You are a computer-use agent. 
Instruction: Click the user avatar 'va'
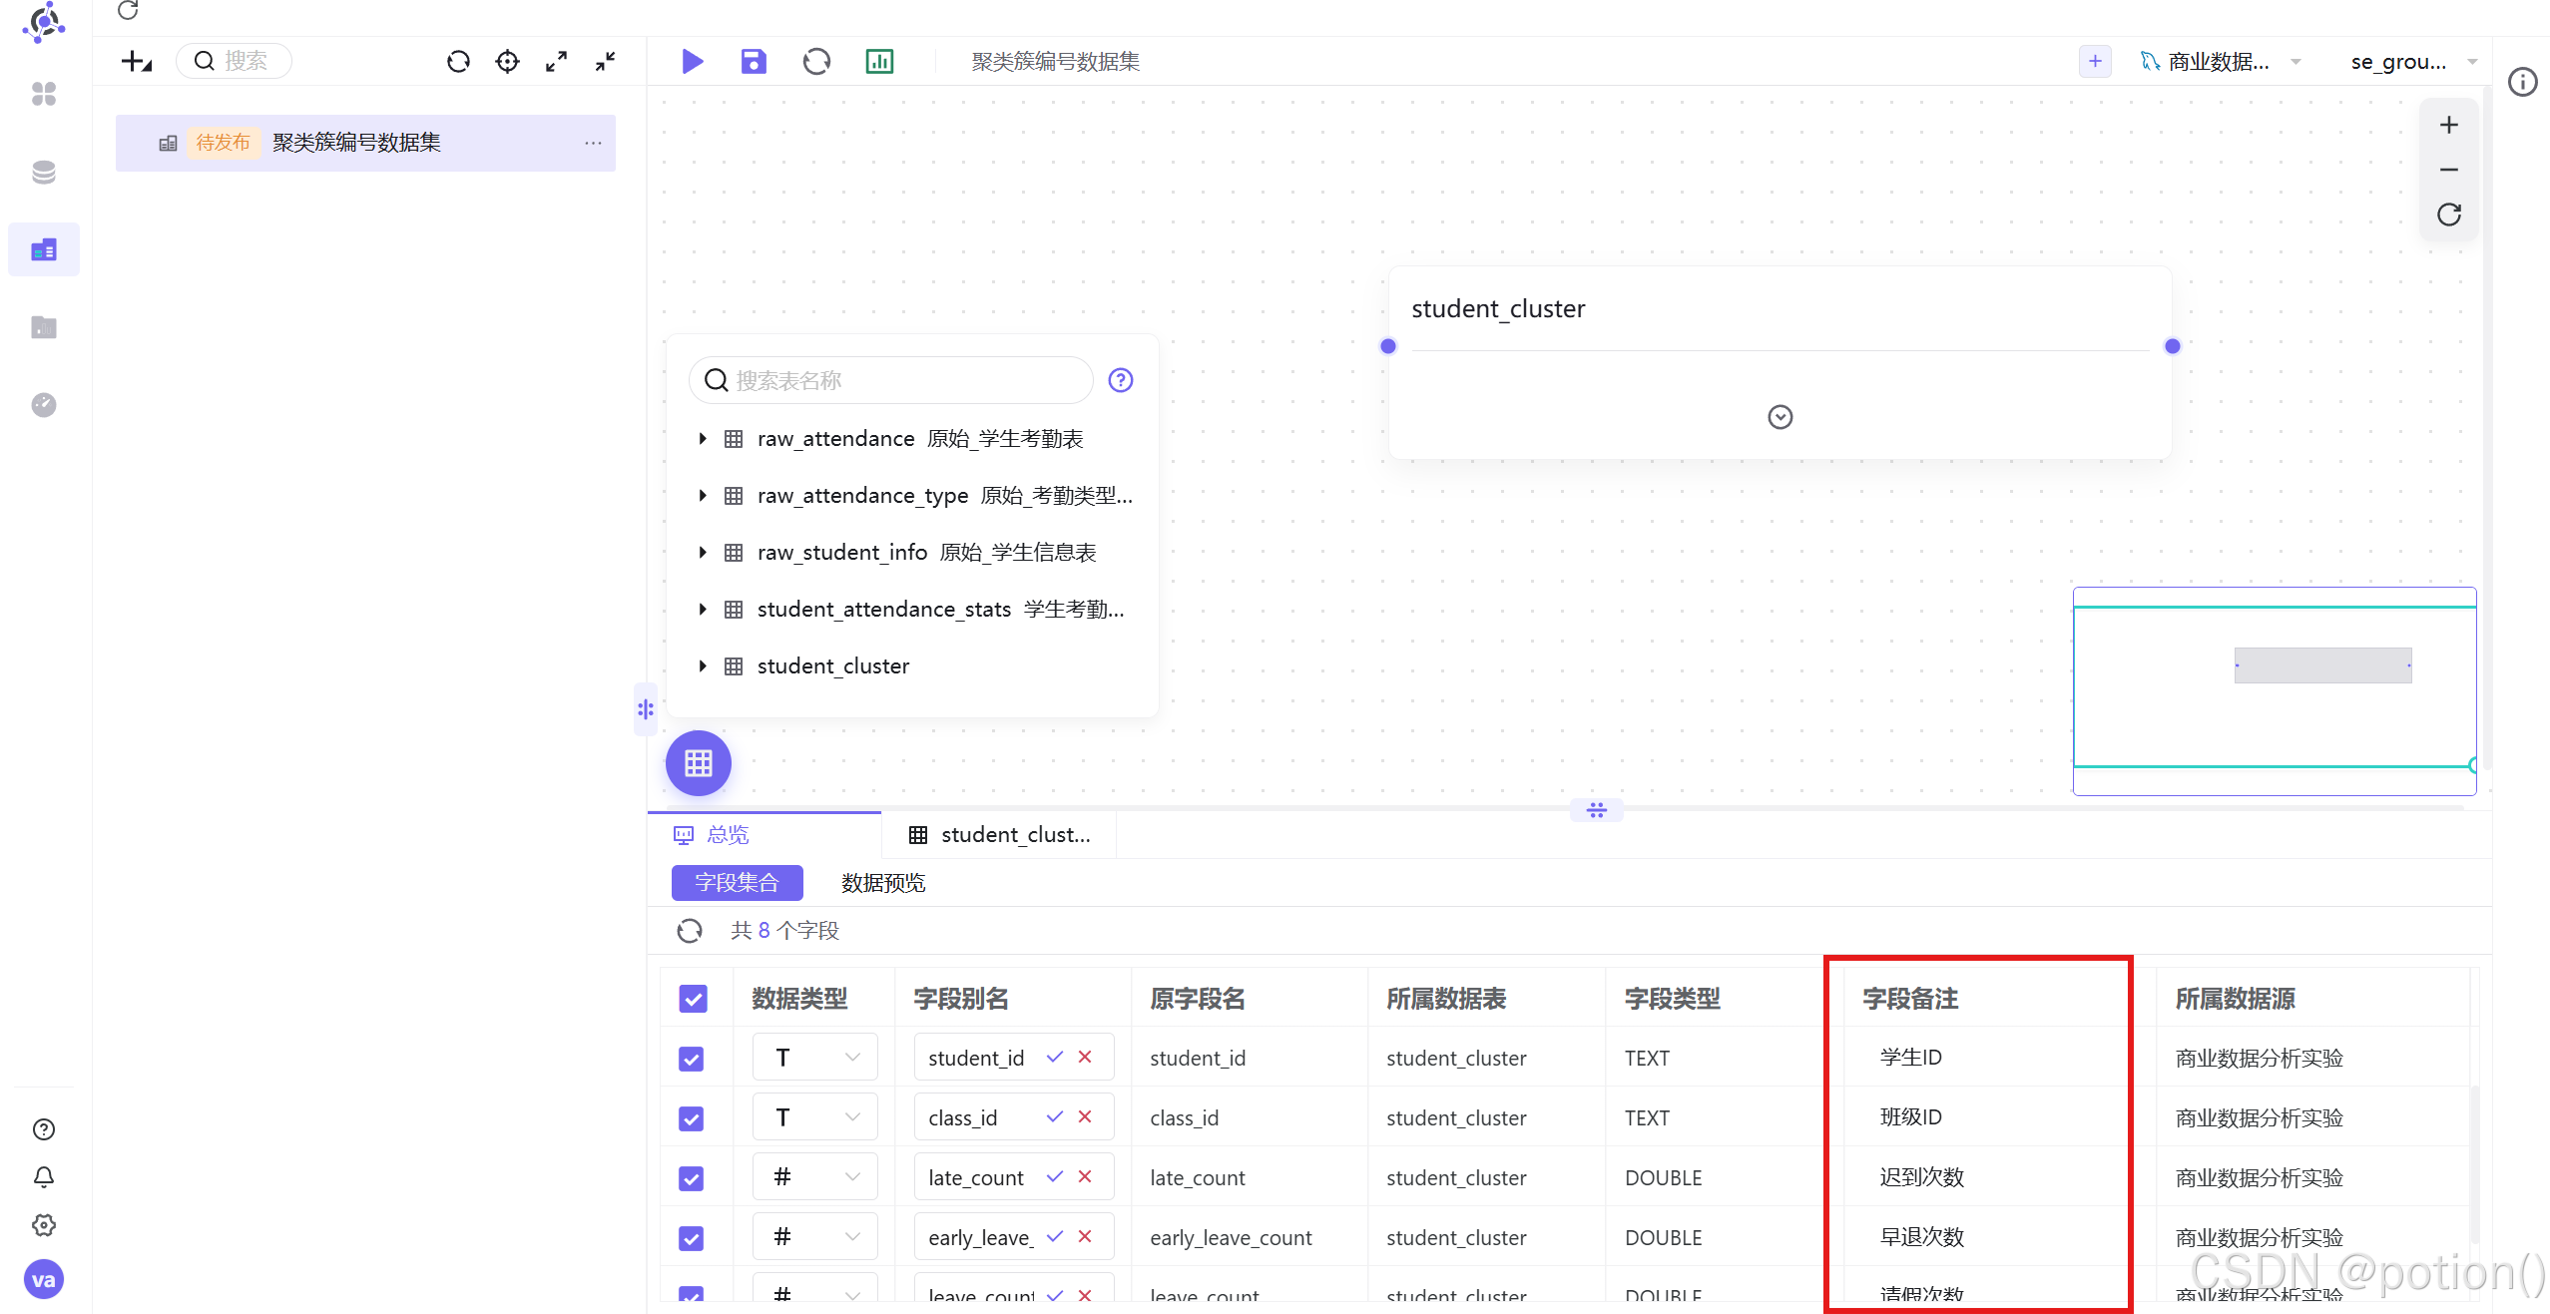tap(44, 1280)
